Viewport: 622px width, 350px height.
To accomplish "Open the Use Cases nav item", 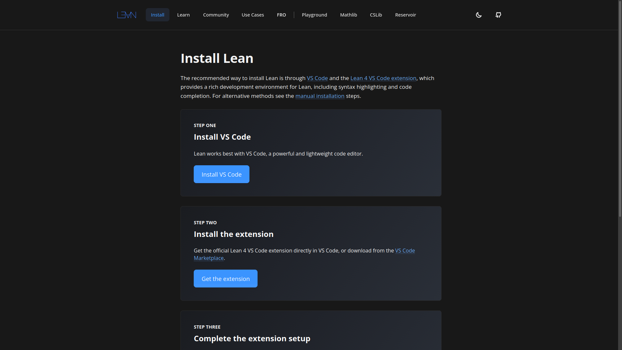I will pyautogui.click(x=253, y=15).
